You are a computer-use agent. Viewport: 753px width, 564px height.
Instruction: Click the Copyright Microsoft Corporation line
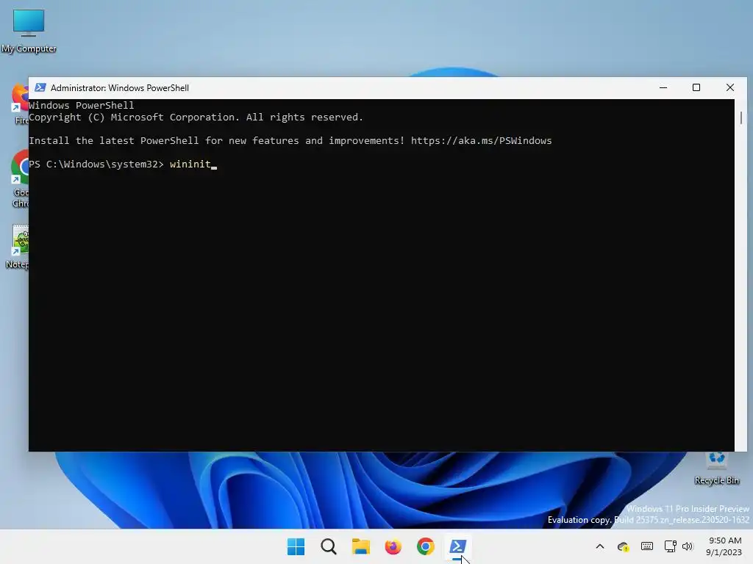(196, 117)
